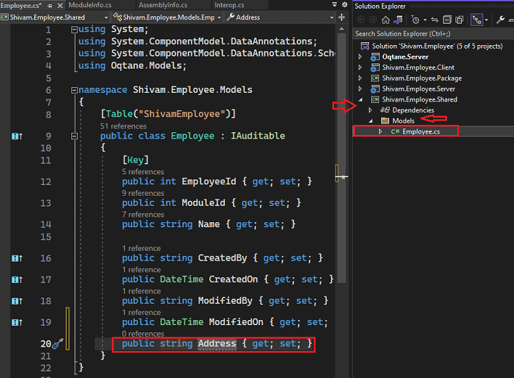
Task: Toggle the nested tree view button in Solution Explorer
Action: 477,19
